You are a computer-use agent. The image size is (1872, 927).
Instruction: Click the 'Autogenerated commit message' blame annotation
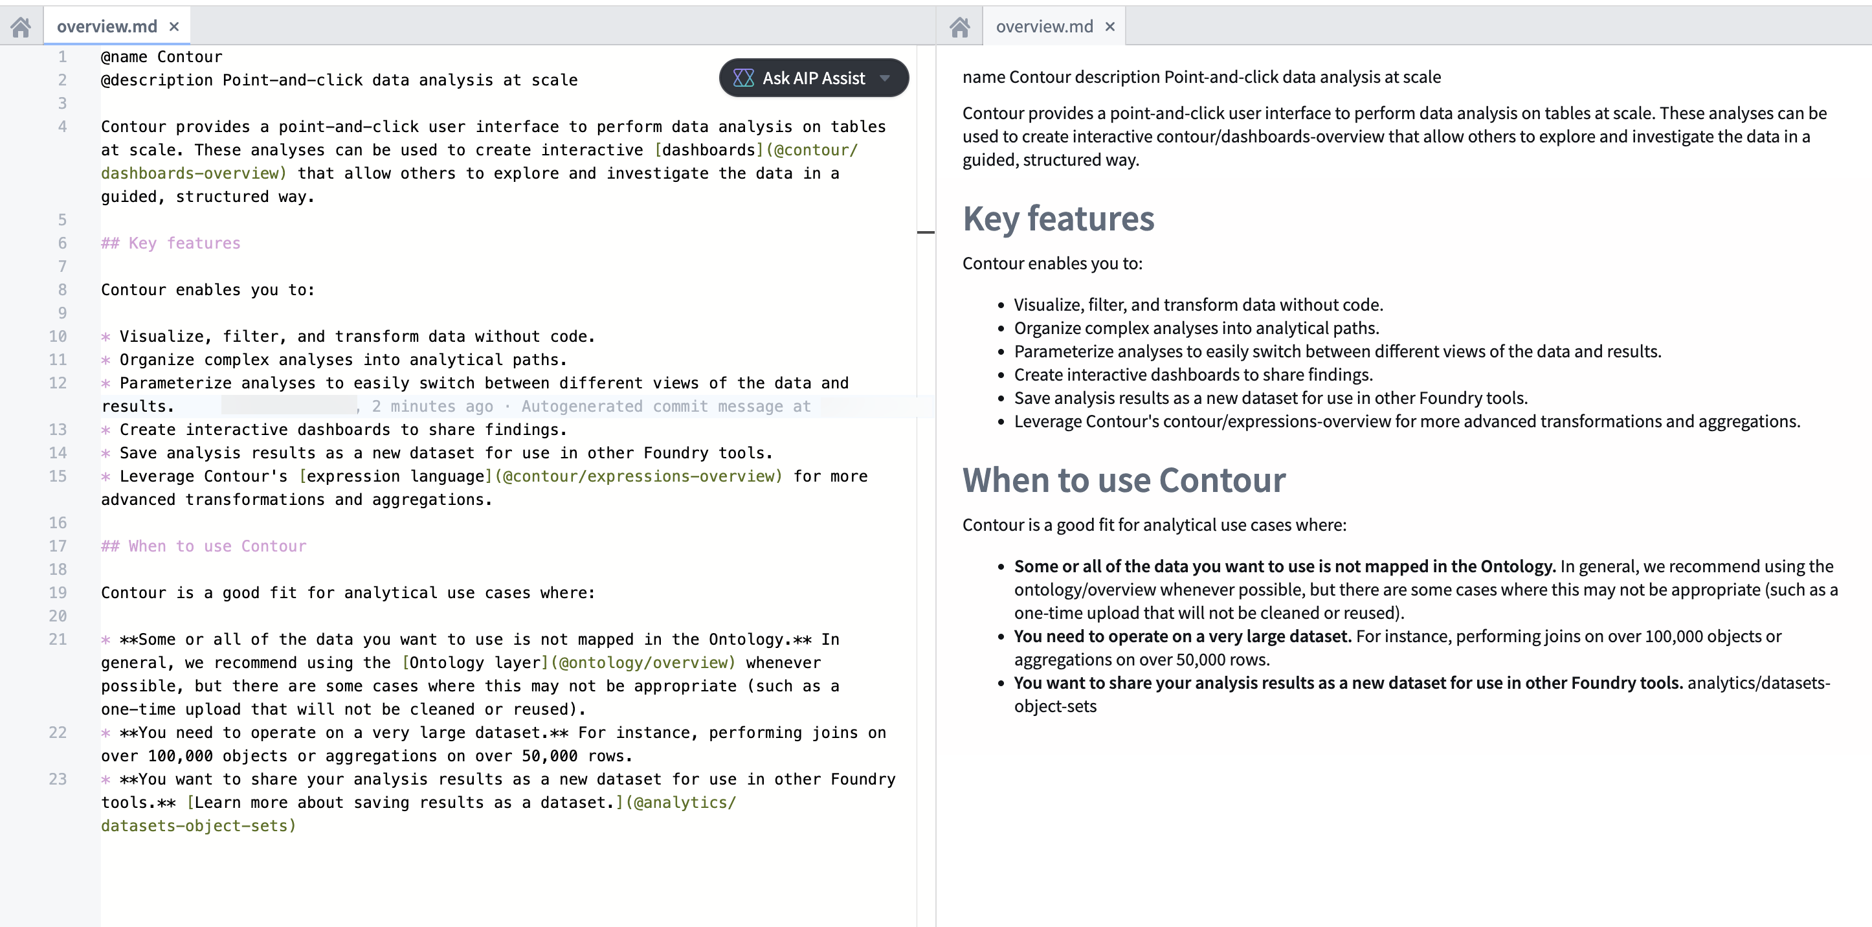tap(665, 406)
